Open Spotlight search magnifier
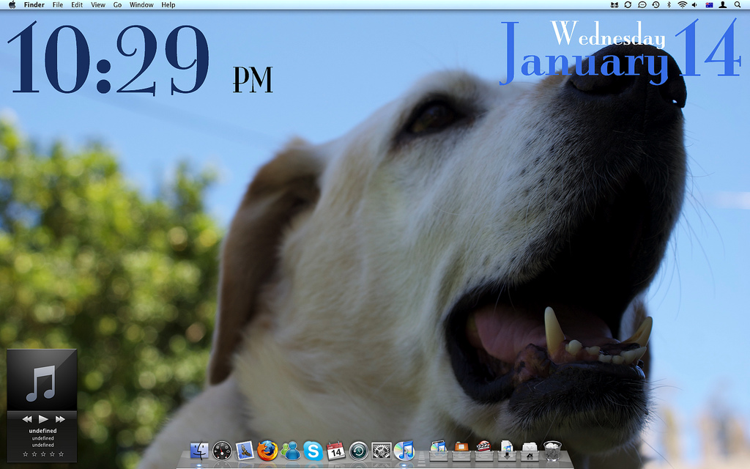The image size is (750, 469). (x=738, y=5)
